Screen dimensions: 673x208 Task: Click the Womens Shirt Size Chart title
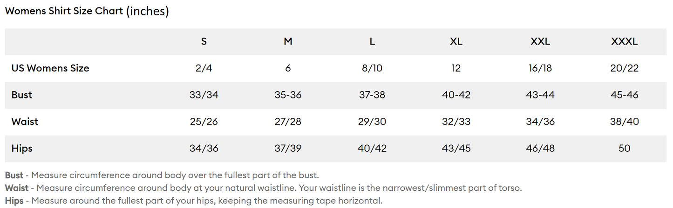click(x=87, y=12)
